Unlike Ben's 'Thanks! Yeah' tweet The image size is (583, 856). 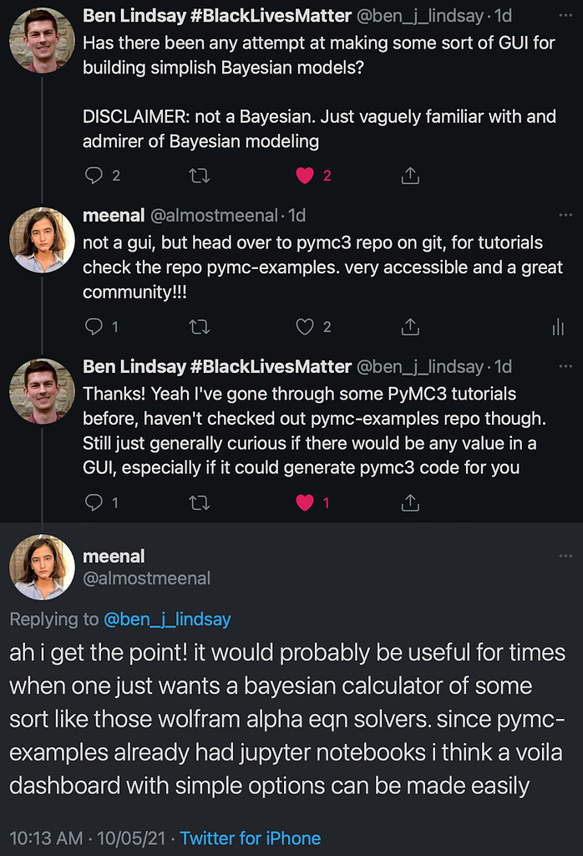(x=305, y=502)
